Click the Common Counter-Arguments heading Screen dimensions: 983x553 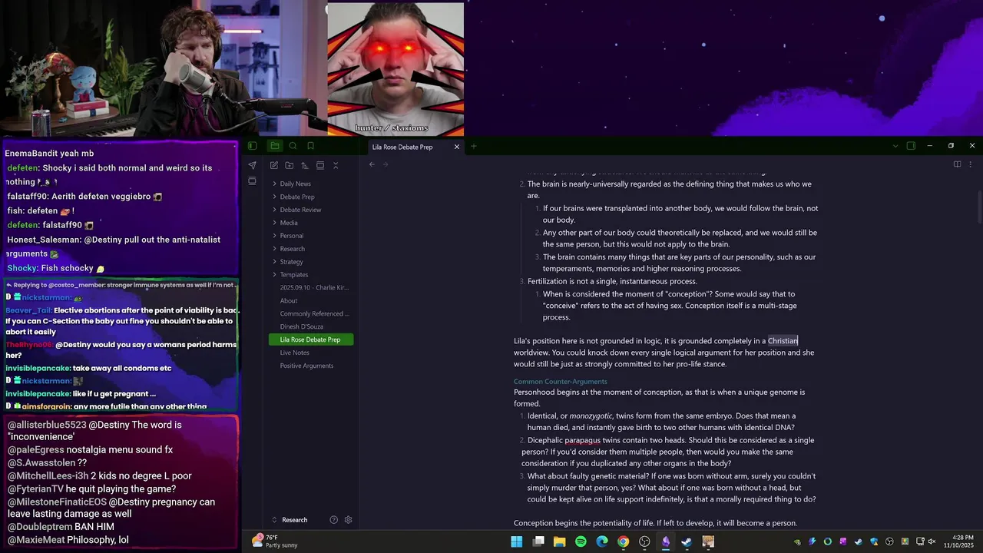pos(560,382)
